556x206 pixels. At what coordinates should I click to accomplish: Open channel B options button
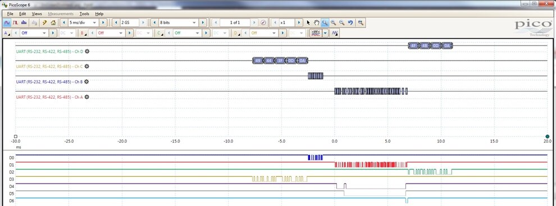tap(84, 33)
